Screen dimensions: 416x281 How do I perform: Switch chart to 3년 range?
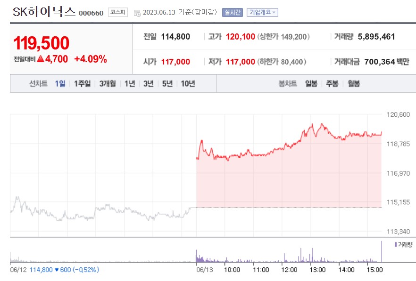pyautogui.click(x=148, y=84)
